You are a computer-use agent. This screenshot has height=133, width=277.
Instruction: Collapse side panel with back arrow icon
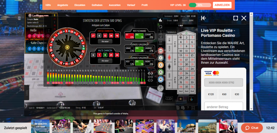[x=203, y=18]
